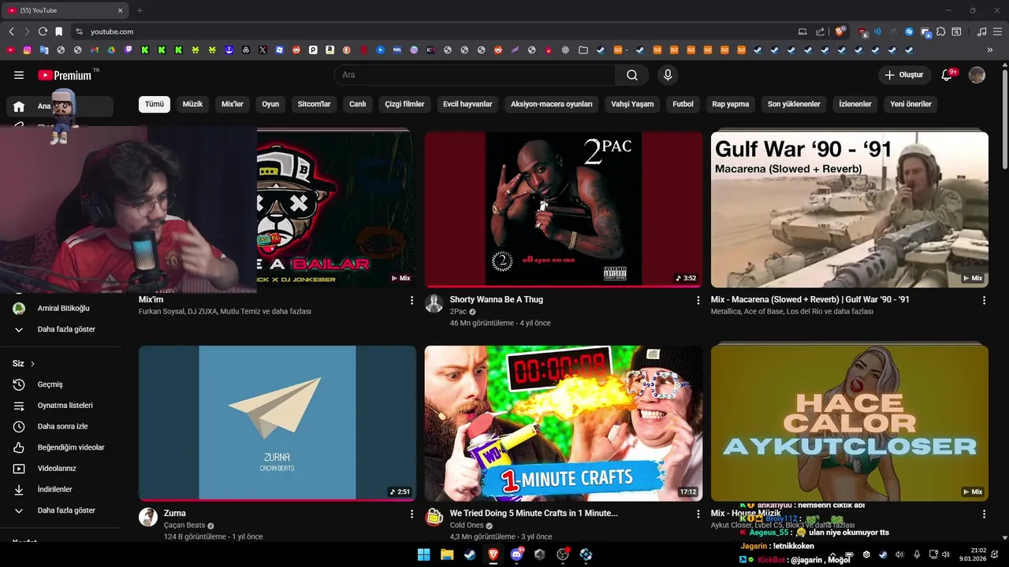This screenshot has width=1009, height=567.
Task: Open the Brave Shields lion icon
Action: [840, 31]
